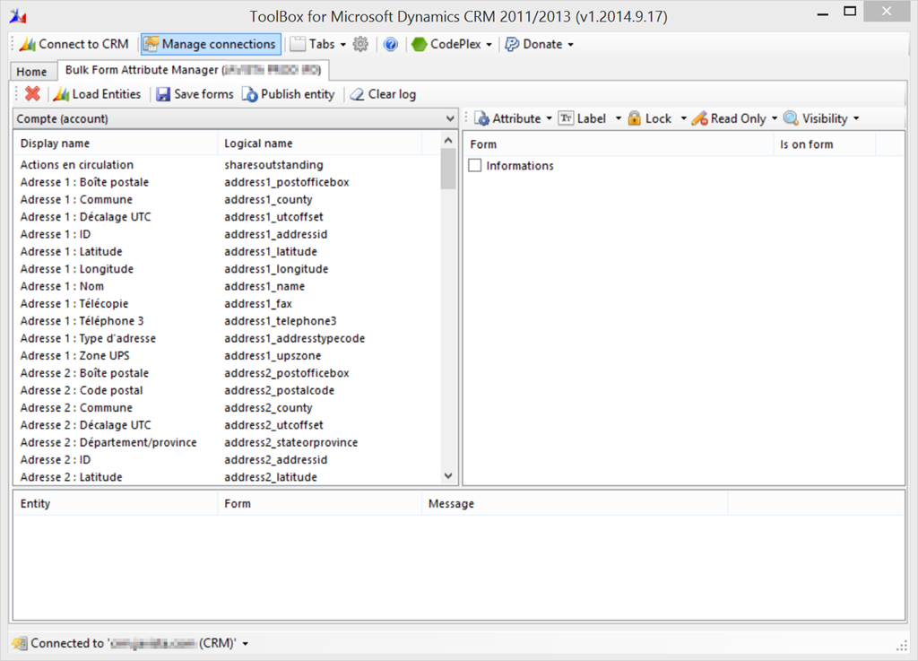Select 'Adresse 2 : Code postal' row

(x=227, y=390)
